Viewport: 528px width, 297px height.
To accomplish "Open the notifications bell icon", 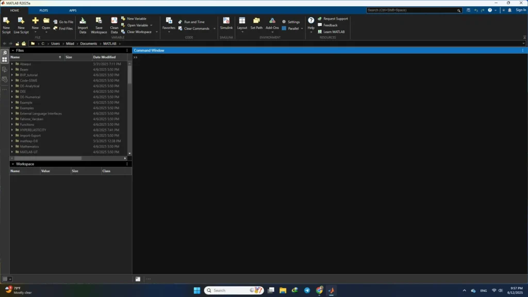I will pyautogui.click(x=510, y=10).
